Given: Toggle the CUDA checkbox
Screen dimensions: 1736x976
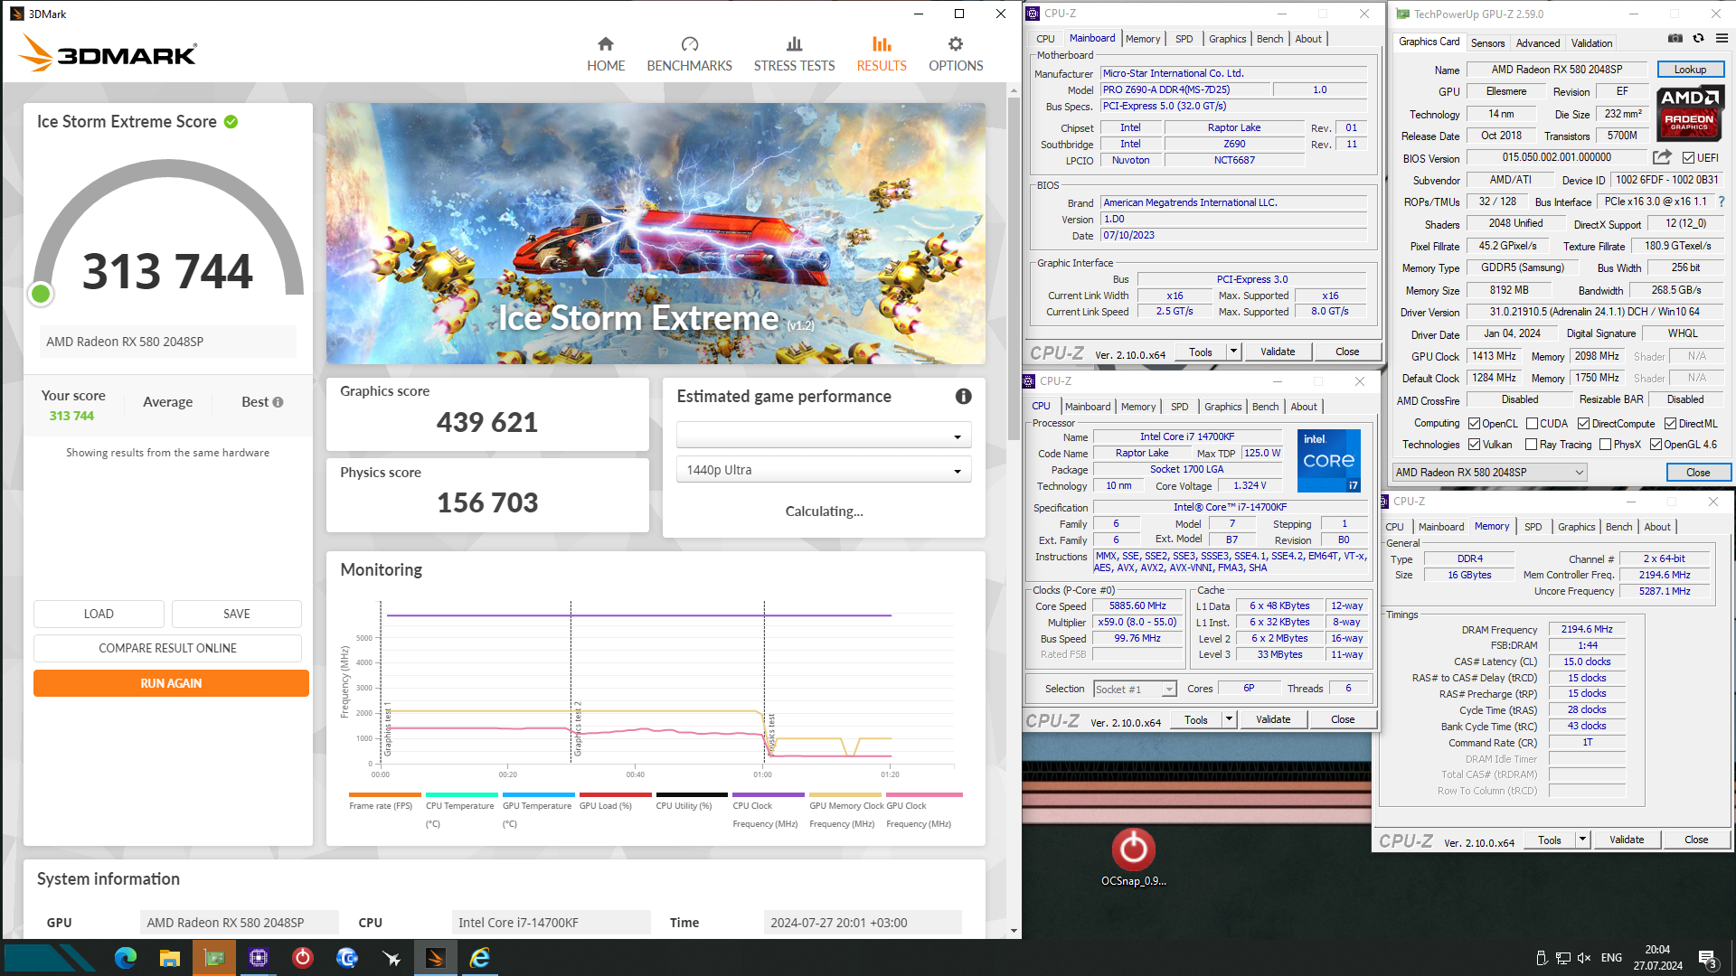Looking at the screenshot, I should coord(1532,424).
